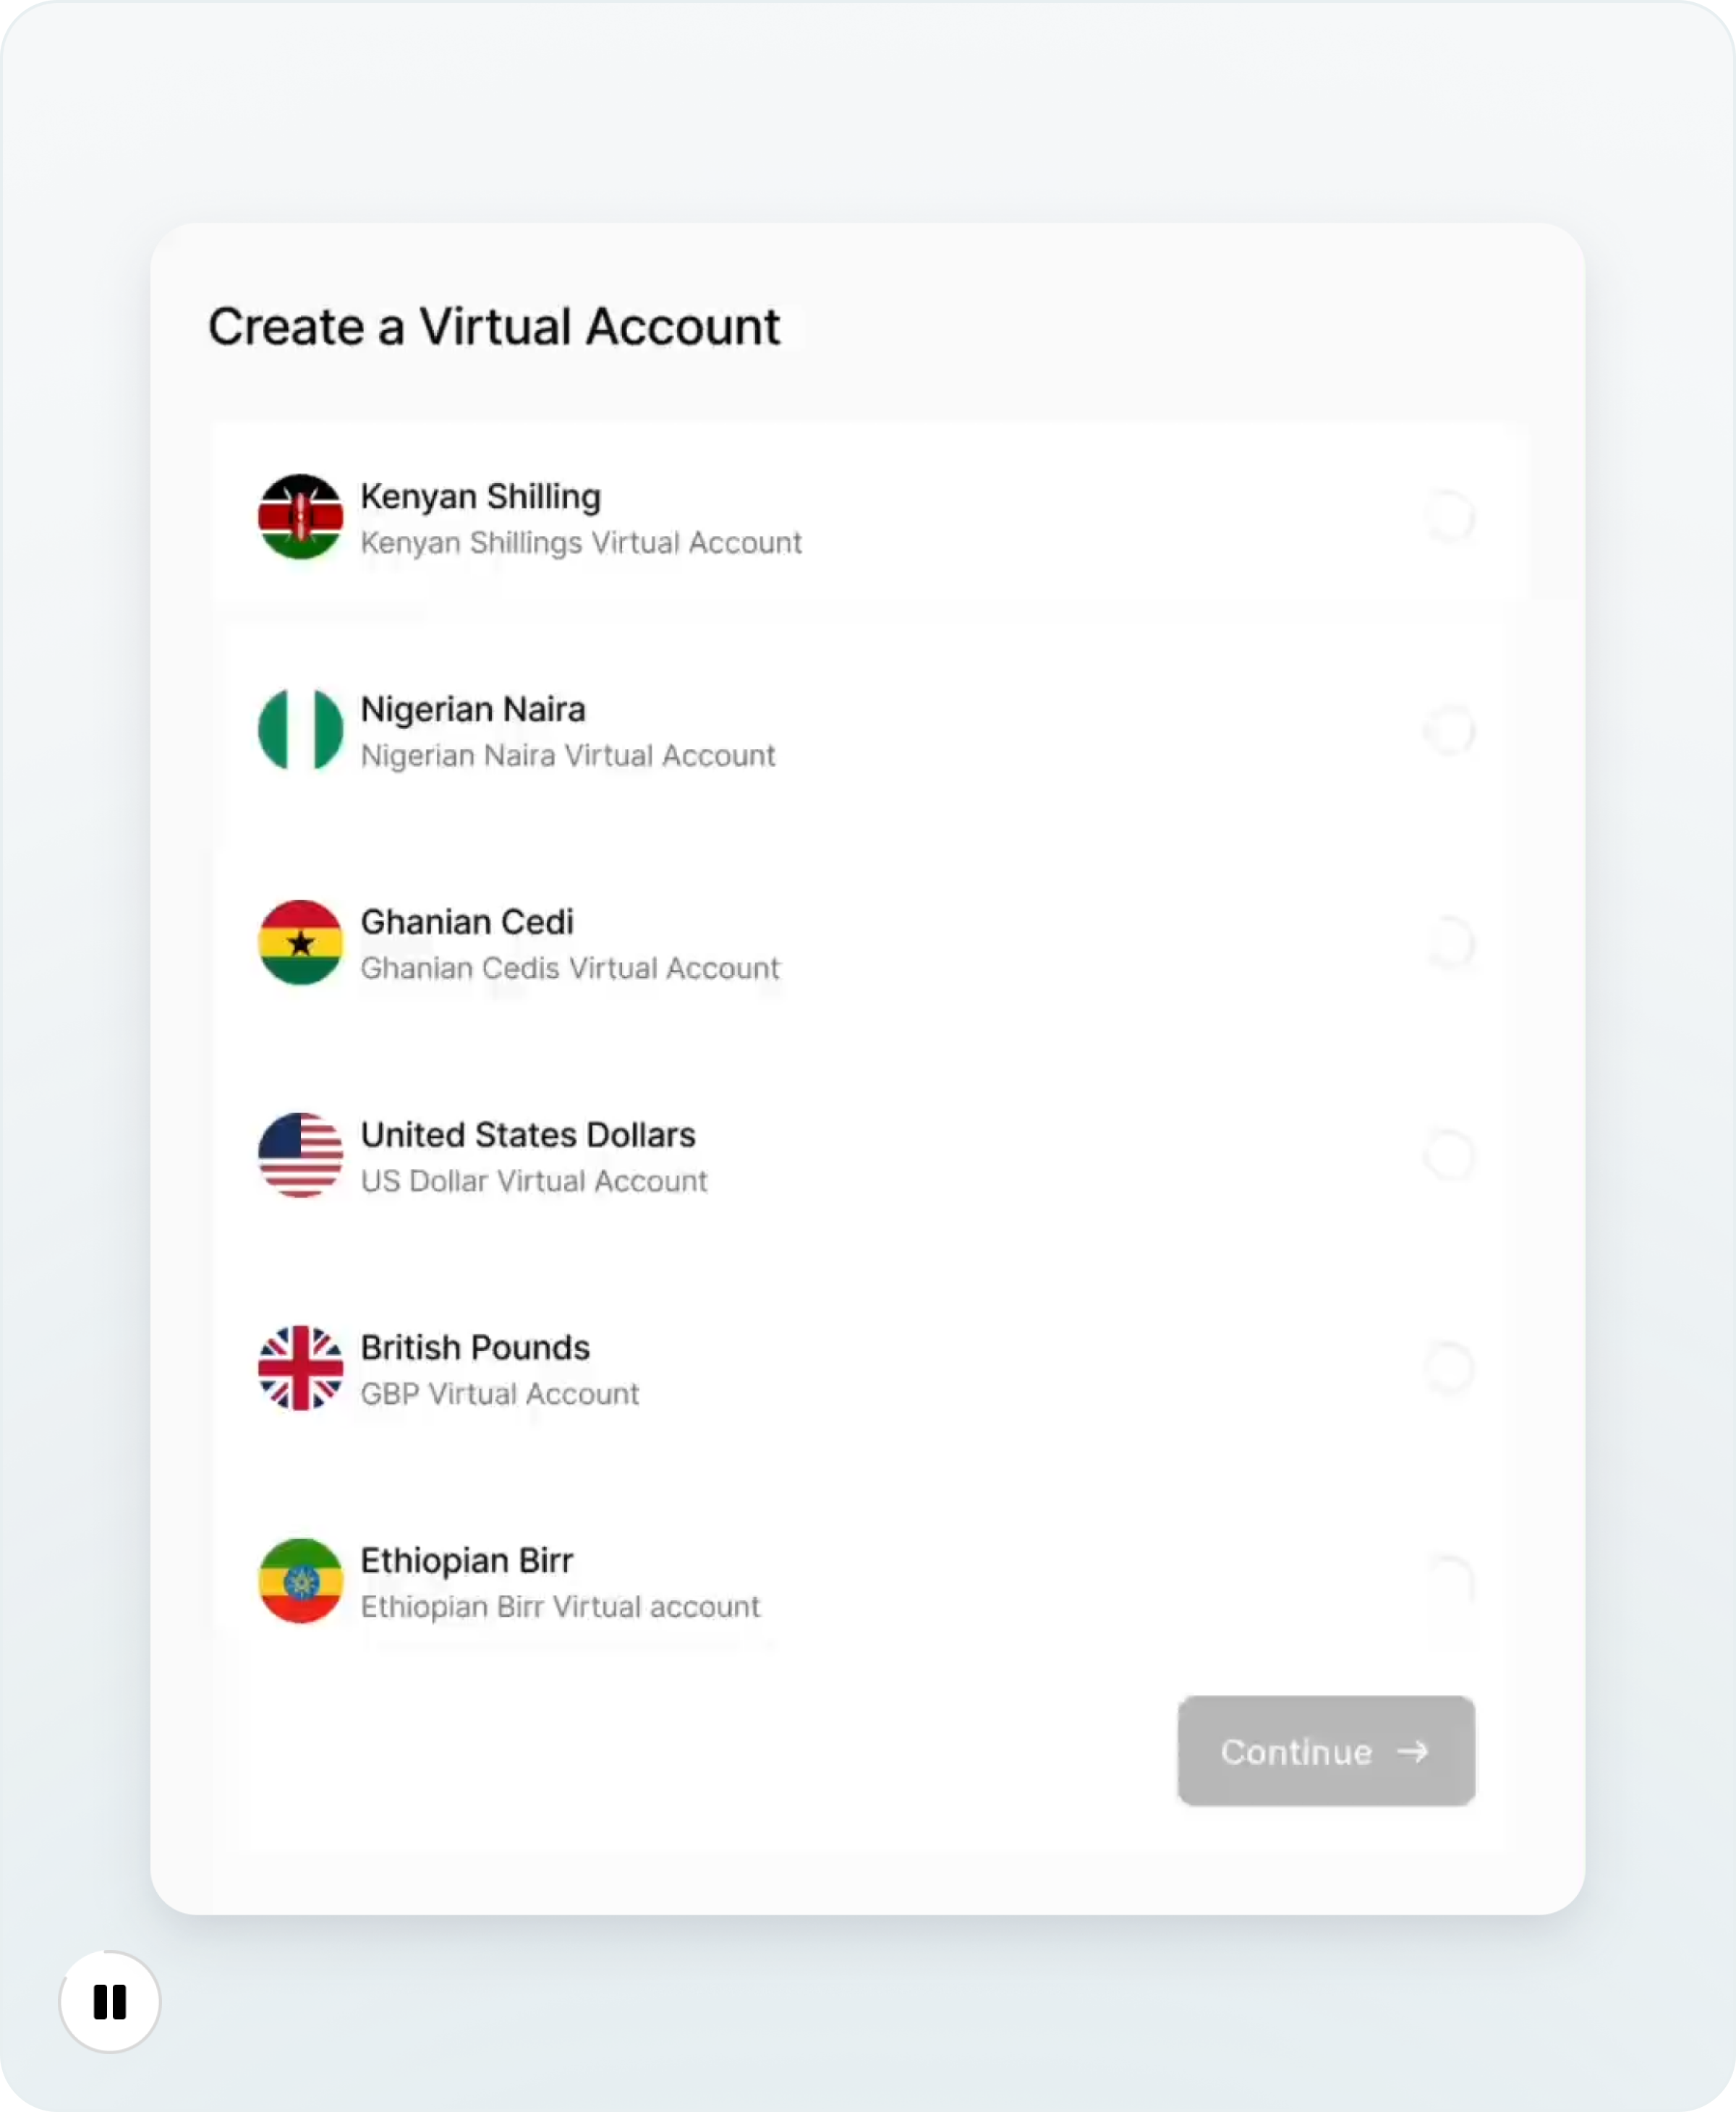Click the United States flag icon
The height and width of the screenshot is (2112, 1736).
pos(300,1155)
